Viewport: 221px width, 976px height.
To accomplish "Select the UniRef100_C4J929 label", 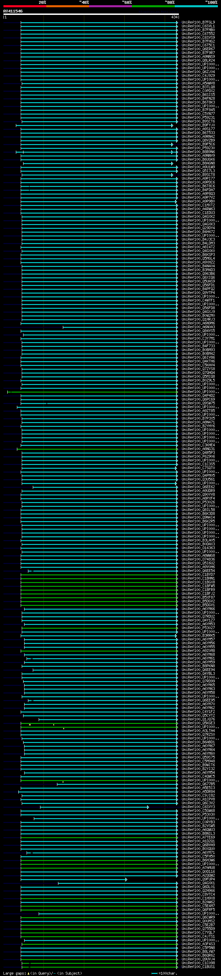I will tap(198, 76).
